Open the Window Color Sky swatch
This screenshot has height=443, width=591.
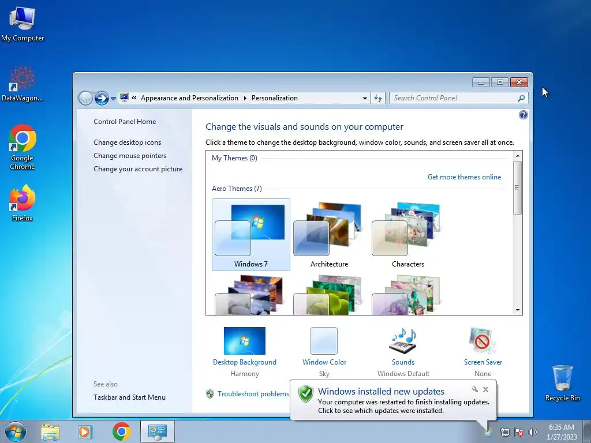click(324, 341)
